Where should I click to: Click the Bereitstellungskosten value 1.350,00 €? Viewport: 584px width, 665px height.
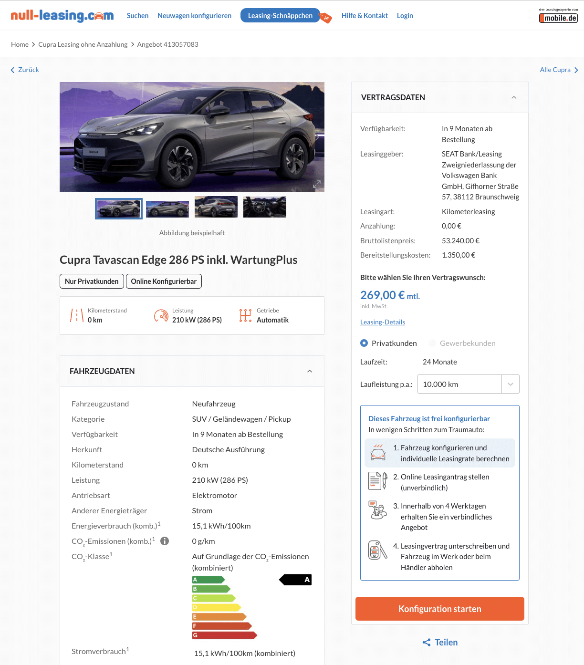pyautogui.click(x=459, y=255)
